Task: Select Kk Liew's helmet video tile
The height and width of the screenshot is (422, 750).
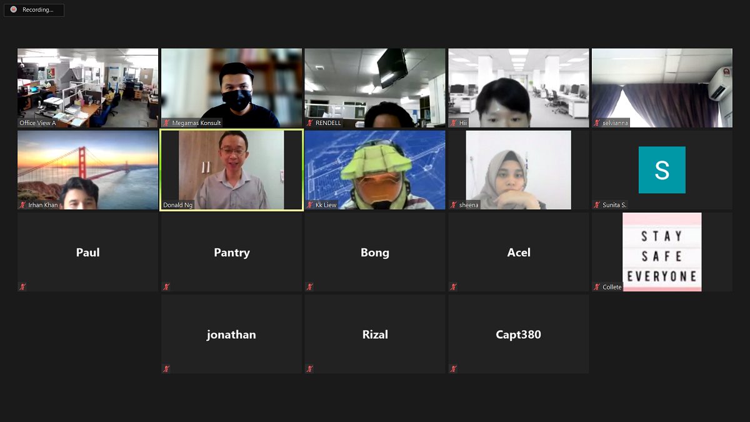Action: (375, 170)
